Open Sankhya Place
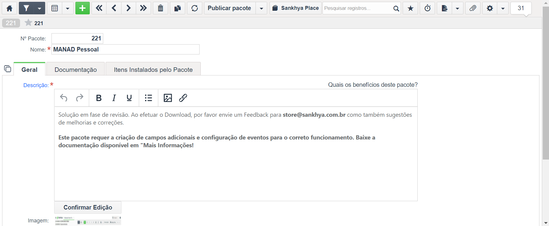Viewport: 549px width, 226px height. (x=296, y=8)
